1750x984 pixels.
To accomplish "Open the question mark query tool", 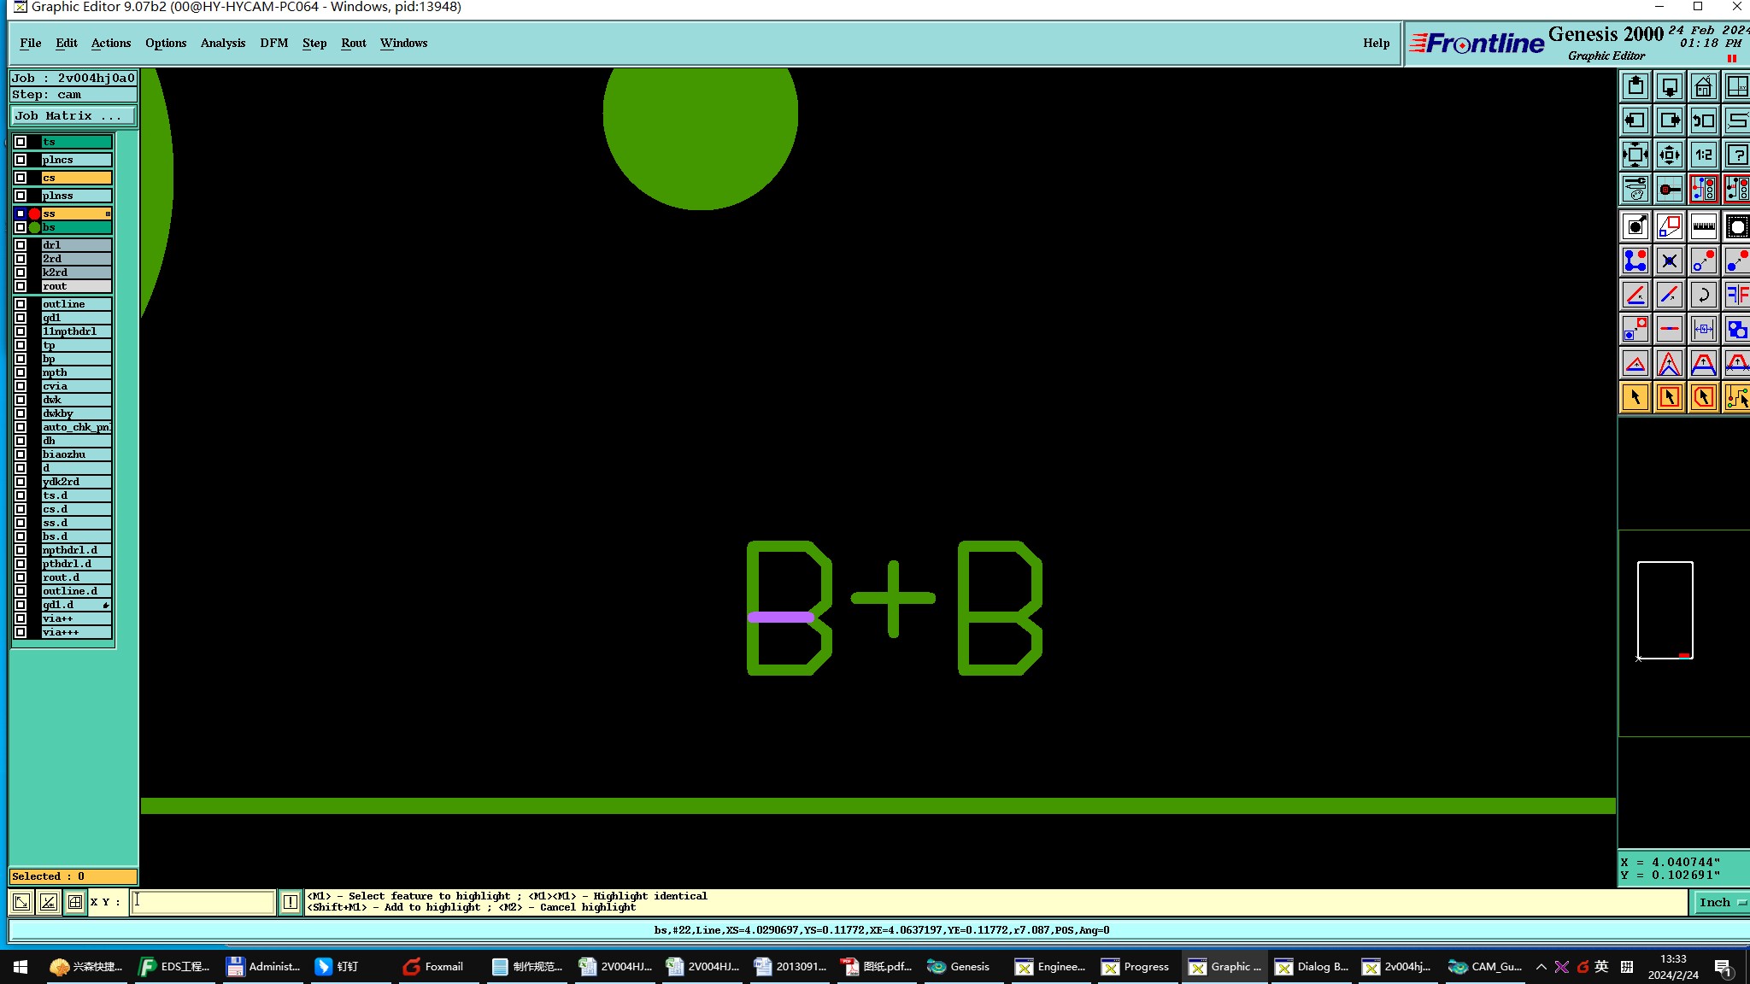I will (1736, 155).
